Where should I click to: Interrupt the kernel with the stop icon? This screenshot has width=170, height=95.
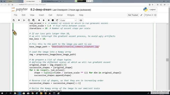pos(53,20)
